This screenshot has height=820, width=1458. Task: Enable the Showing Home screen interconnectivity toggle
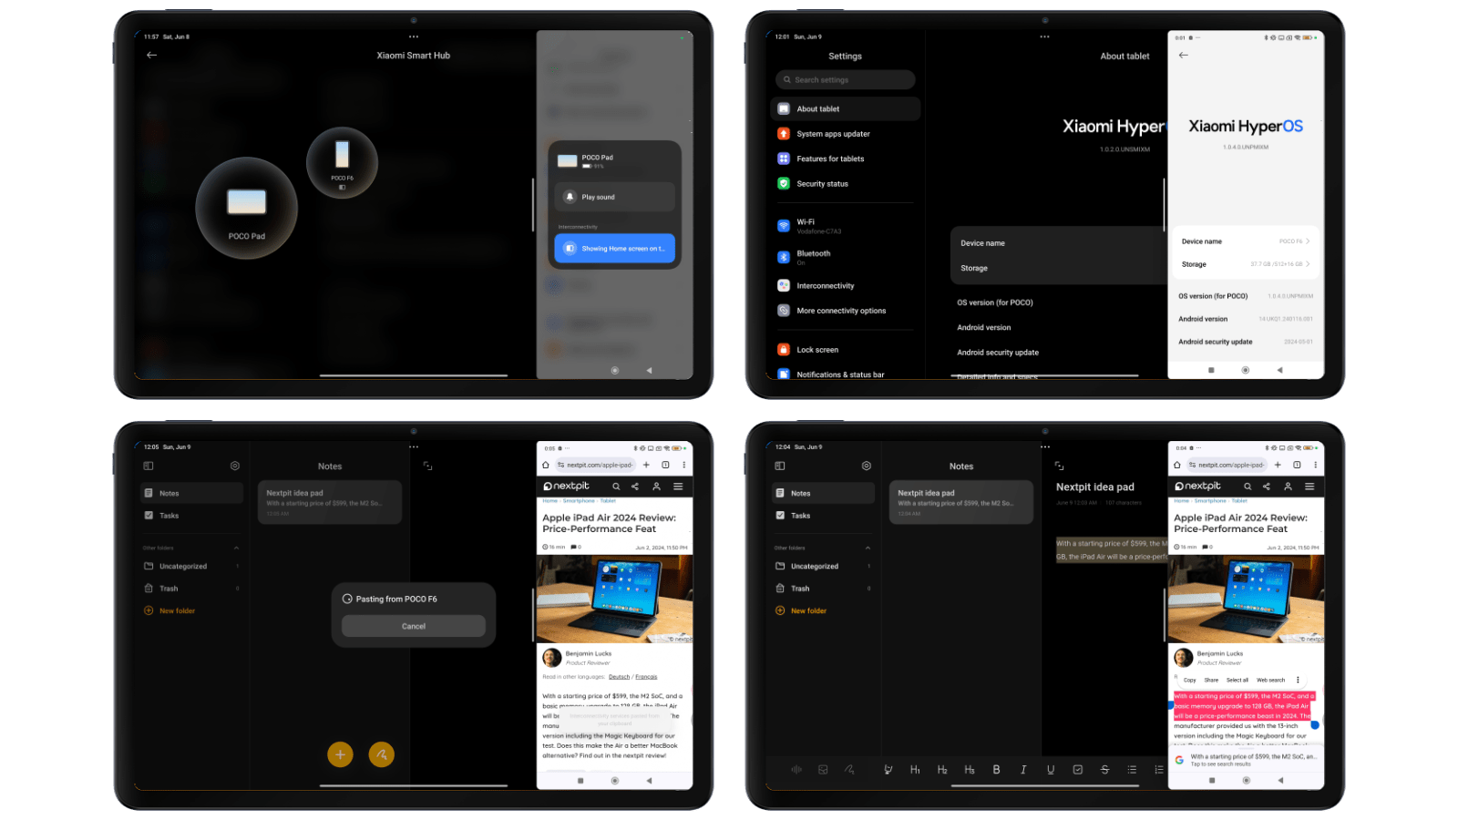coord(614,248)
